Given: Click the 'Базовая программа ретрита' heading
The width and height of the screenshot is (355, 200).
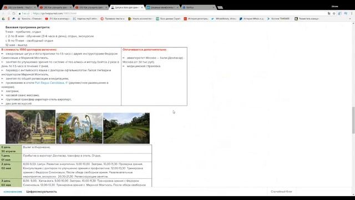Looking at the screenshot, I should point(28,27).
